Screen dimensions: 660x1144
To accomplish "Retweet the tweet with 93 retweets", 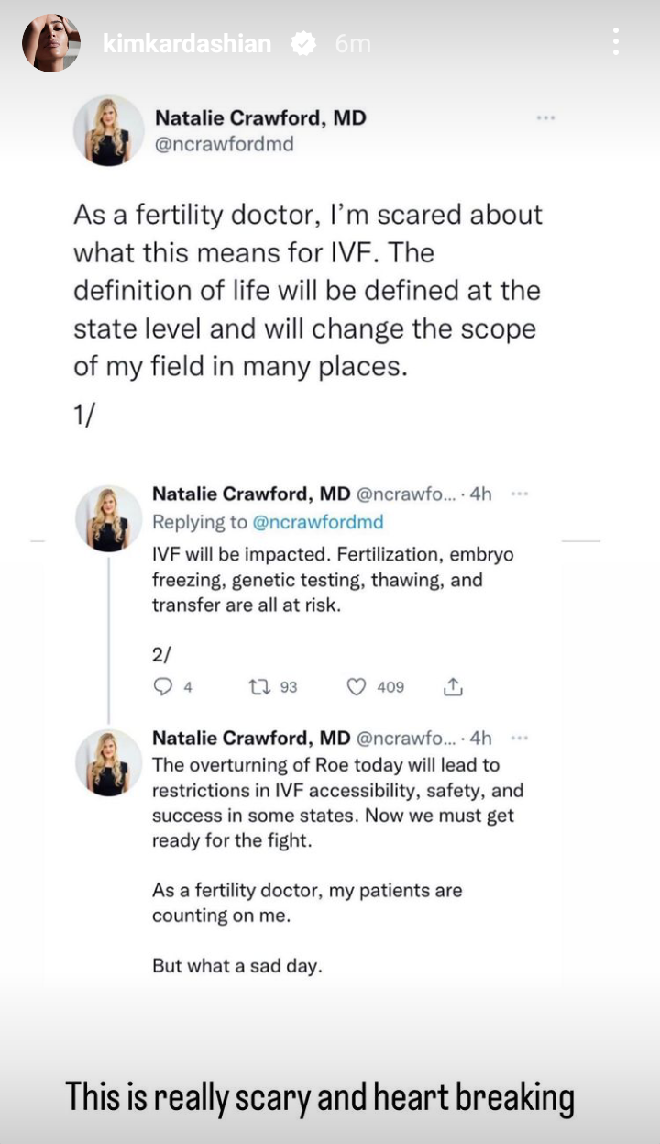I will (x=259, y=686).
